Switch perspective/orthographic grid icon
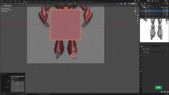Image resolution: width=169 pixels, height=95 pixels. point(138,23)
